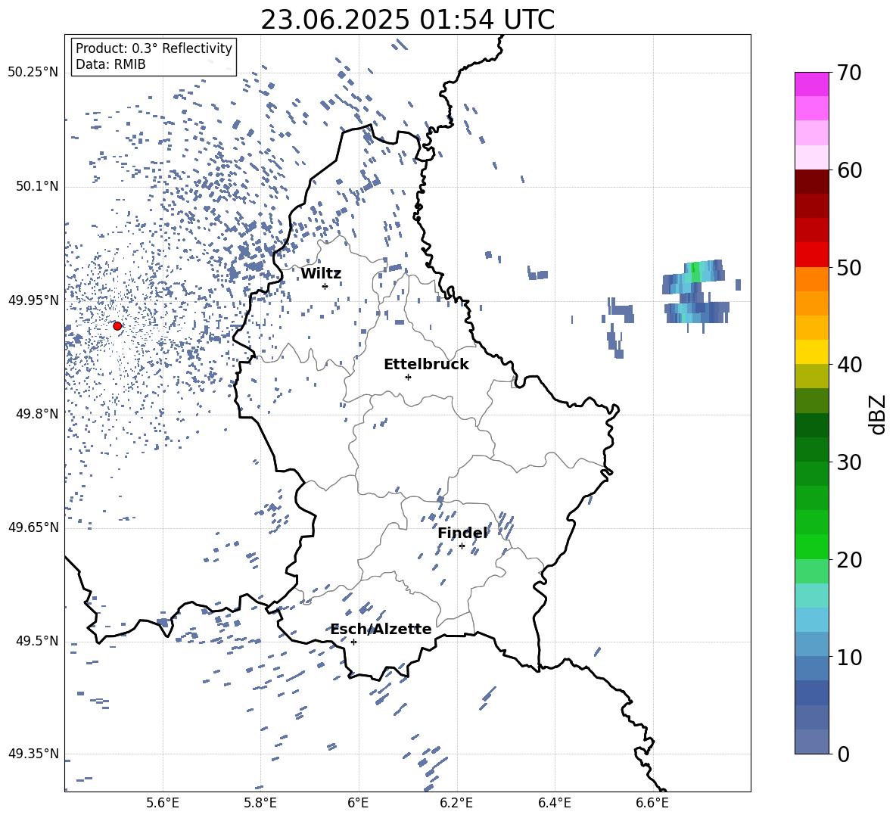Viewport: 896px width, 818px height.
Task: Pick the cyan swatch near 15 dBZ
Action: pyautogui.click(x=811, y=620)
